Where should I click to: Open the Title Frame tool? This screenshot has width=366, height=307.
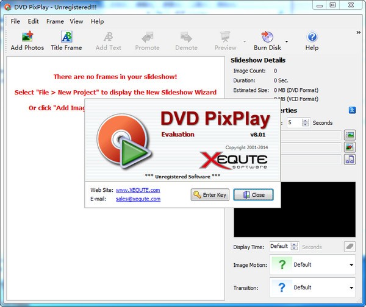click(66, 41)
